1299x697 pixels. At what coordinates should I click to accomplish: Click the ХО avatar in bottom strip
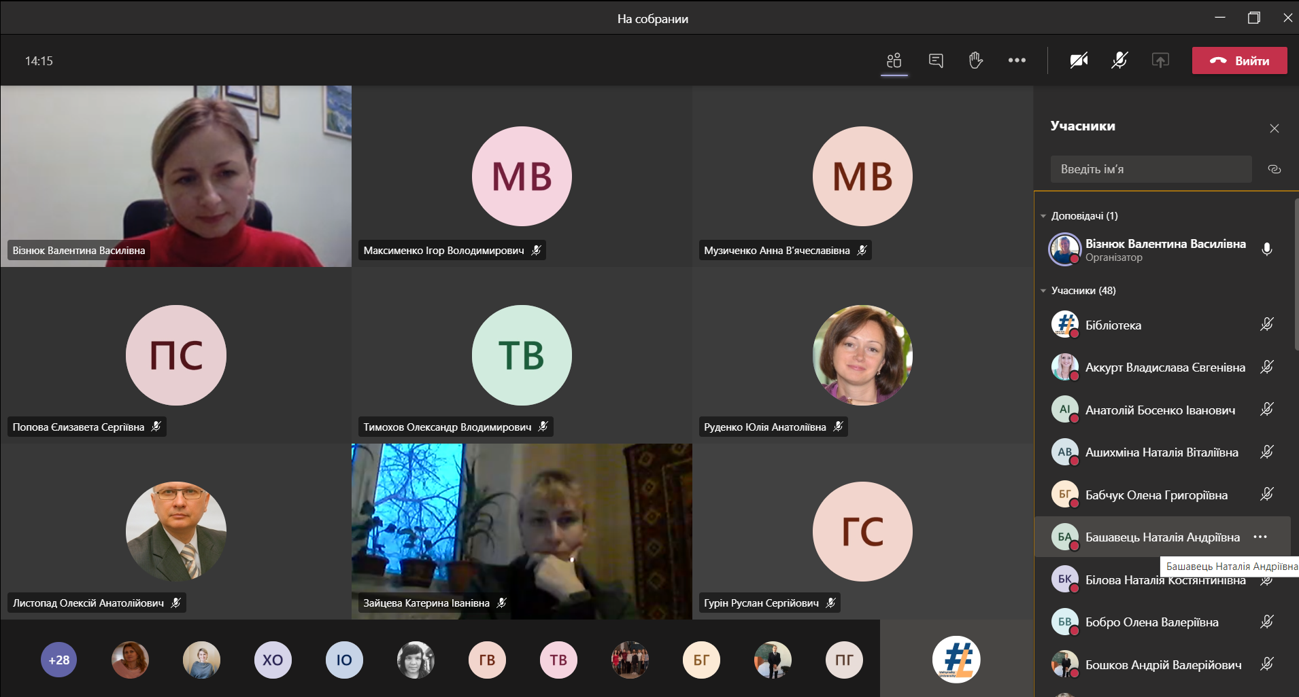(x=273, y=660)
